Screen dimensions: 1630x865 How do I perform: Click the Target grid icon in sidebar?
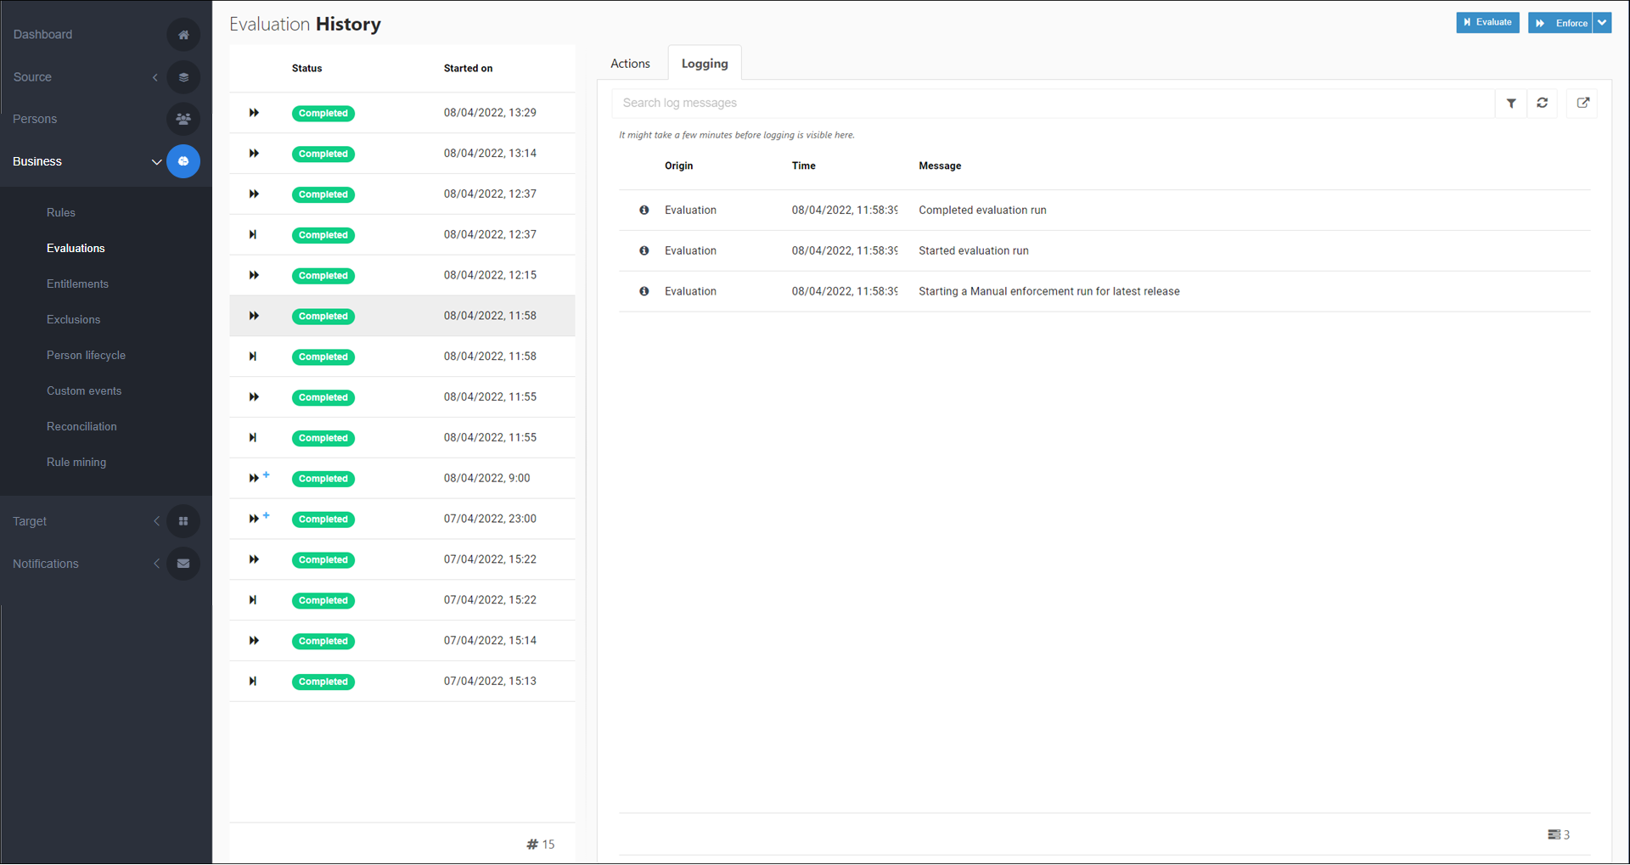183,521
